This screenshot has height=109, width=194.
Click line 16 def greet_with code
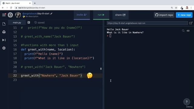pyautogui.click(x=48, y=50)
